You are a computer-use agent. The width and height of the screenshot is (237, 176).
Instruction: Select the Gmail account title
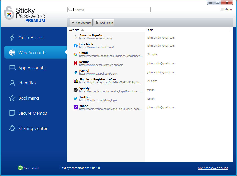83,53
